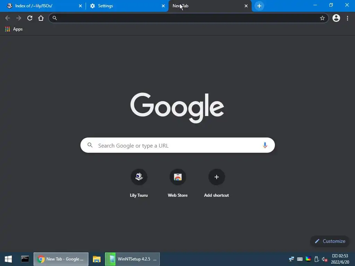The width and height of the screenshot is (355, 266).
Task: Add a new shortcut with the plus tile
Action: [x=216, y=183]
